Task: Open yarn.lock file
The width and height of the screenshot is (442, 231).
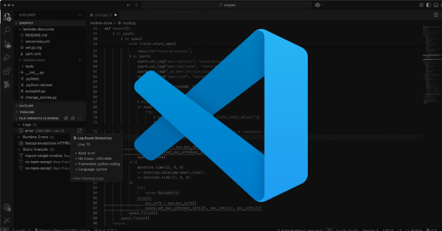Action: pos(50,54)
